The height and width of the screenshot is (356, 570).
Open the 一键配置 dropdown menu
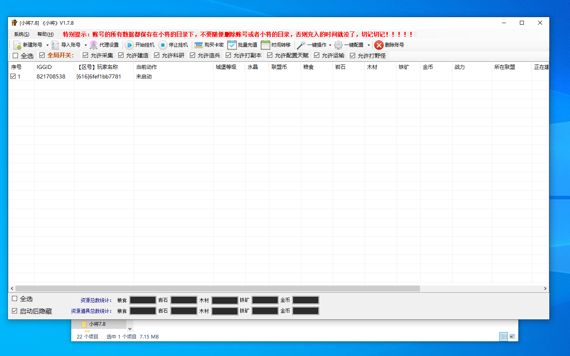[x=369, y=45]
